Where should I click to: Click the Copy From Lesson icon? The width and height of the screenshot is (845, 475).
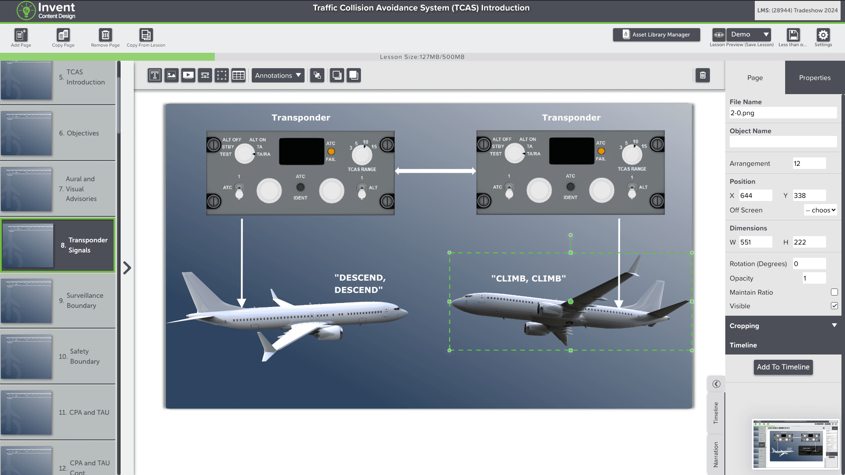[146, 35]
